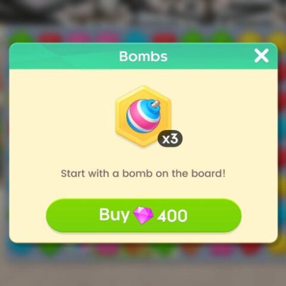This screenshot has width=286, height=286.
Task: Tap the x3 quantity badge
Action: pos(170,139)
